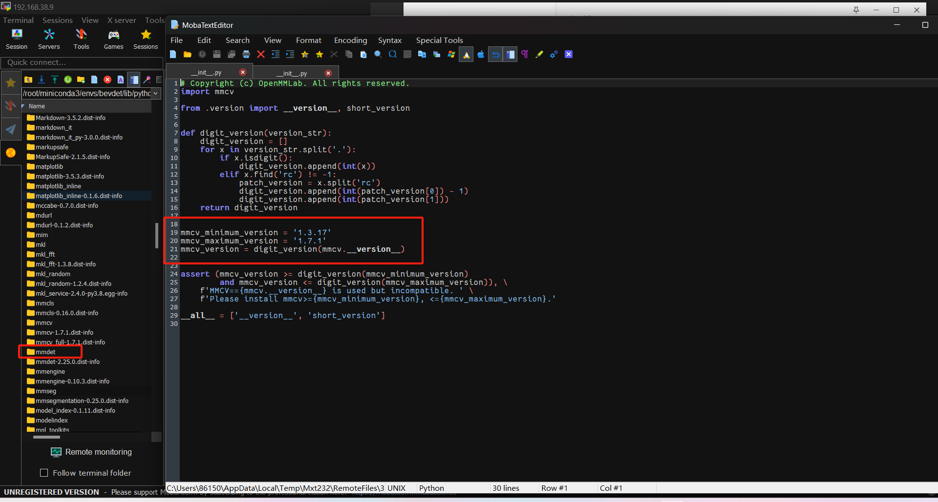Open the Encoding menu
Viewport: 938px width, 502px height.
350,40
